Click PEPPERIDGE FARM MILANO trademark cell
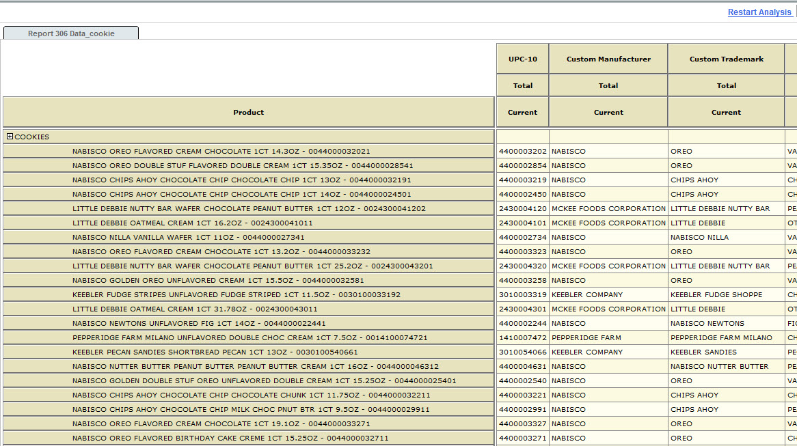The width and height of the screenshot is (797, 446). tap(727, 337)
